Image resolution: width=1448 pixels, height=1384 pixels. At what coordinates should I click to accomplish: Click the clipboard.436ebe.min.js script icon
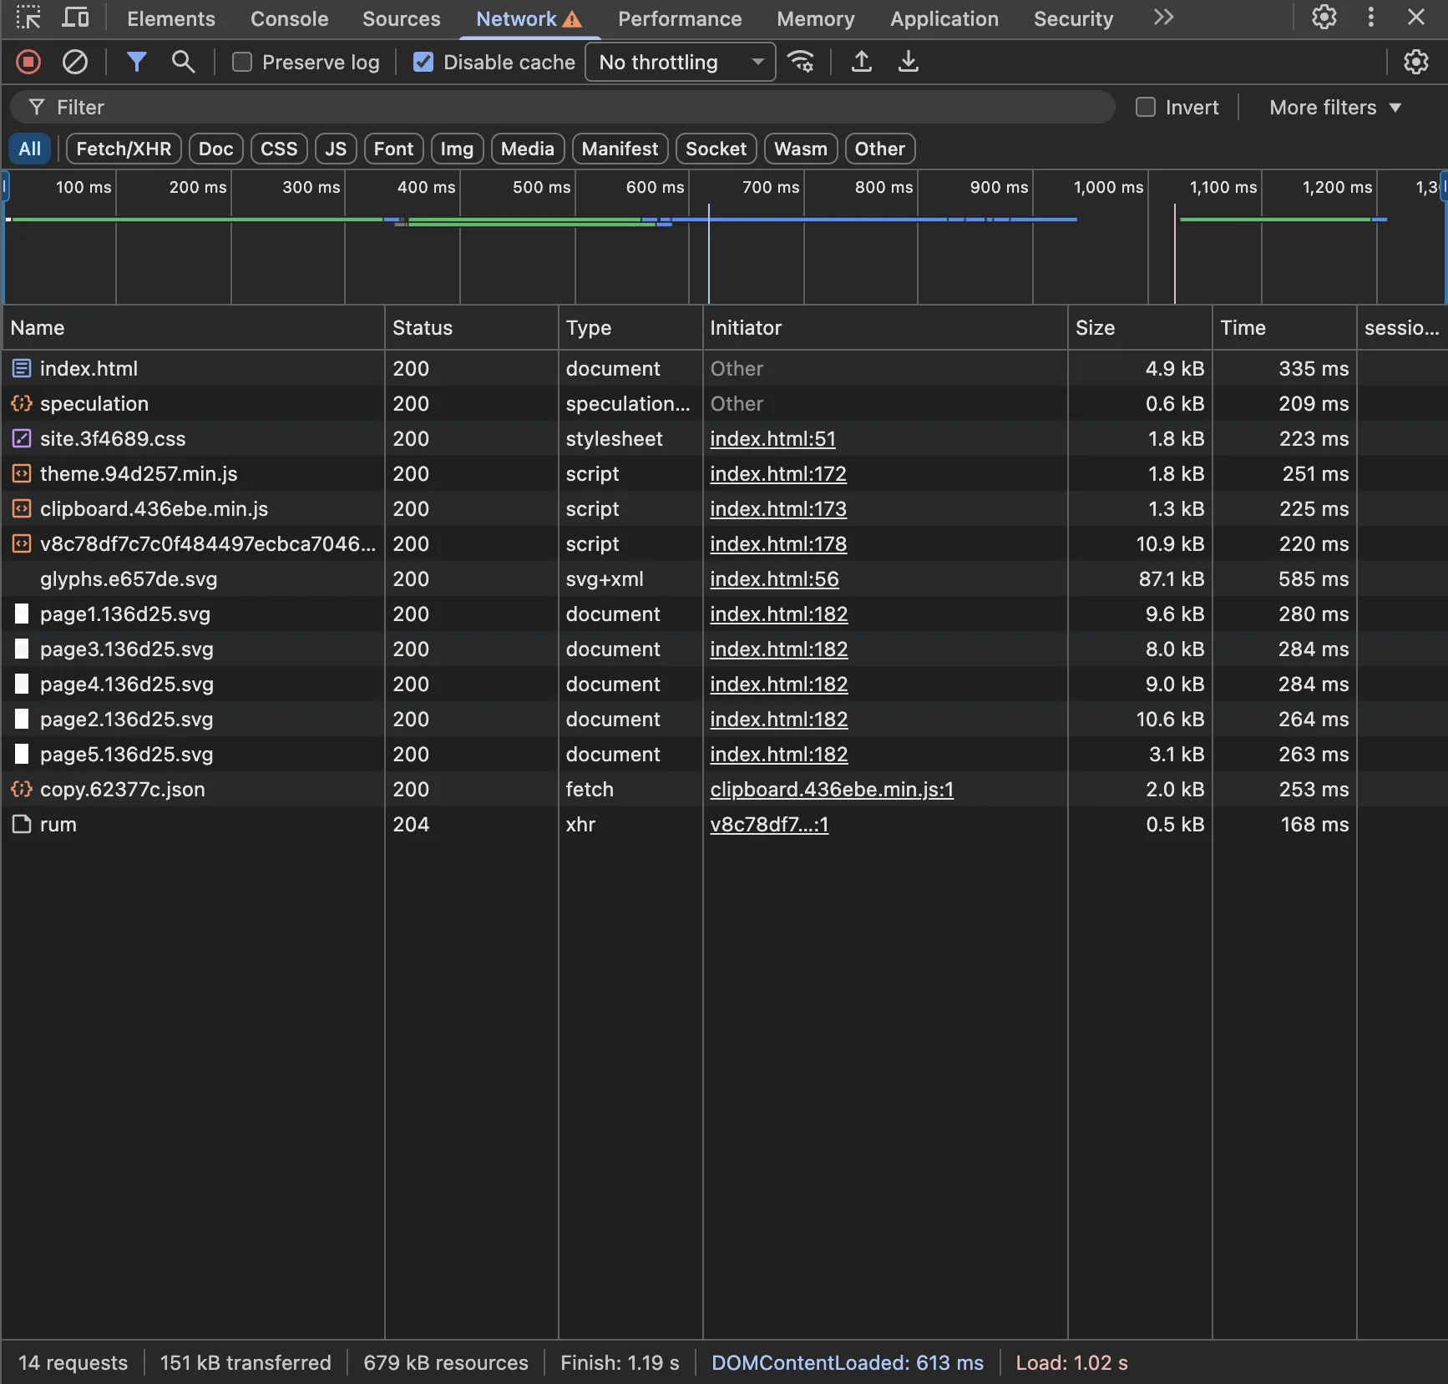[x=22, y=508]
